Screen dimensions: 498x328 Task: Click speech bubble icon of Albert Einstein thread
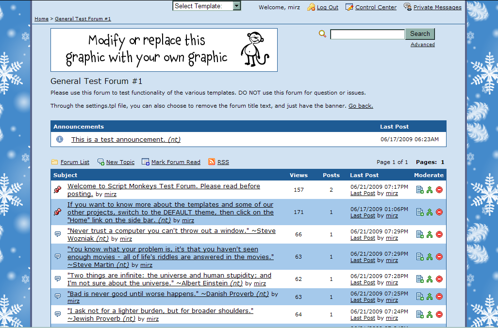tap(57, 279)
